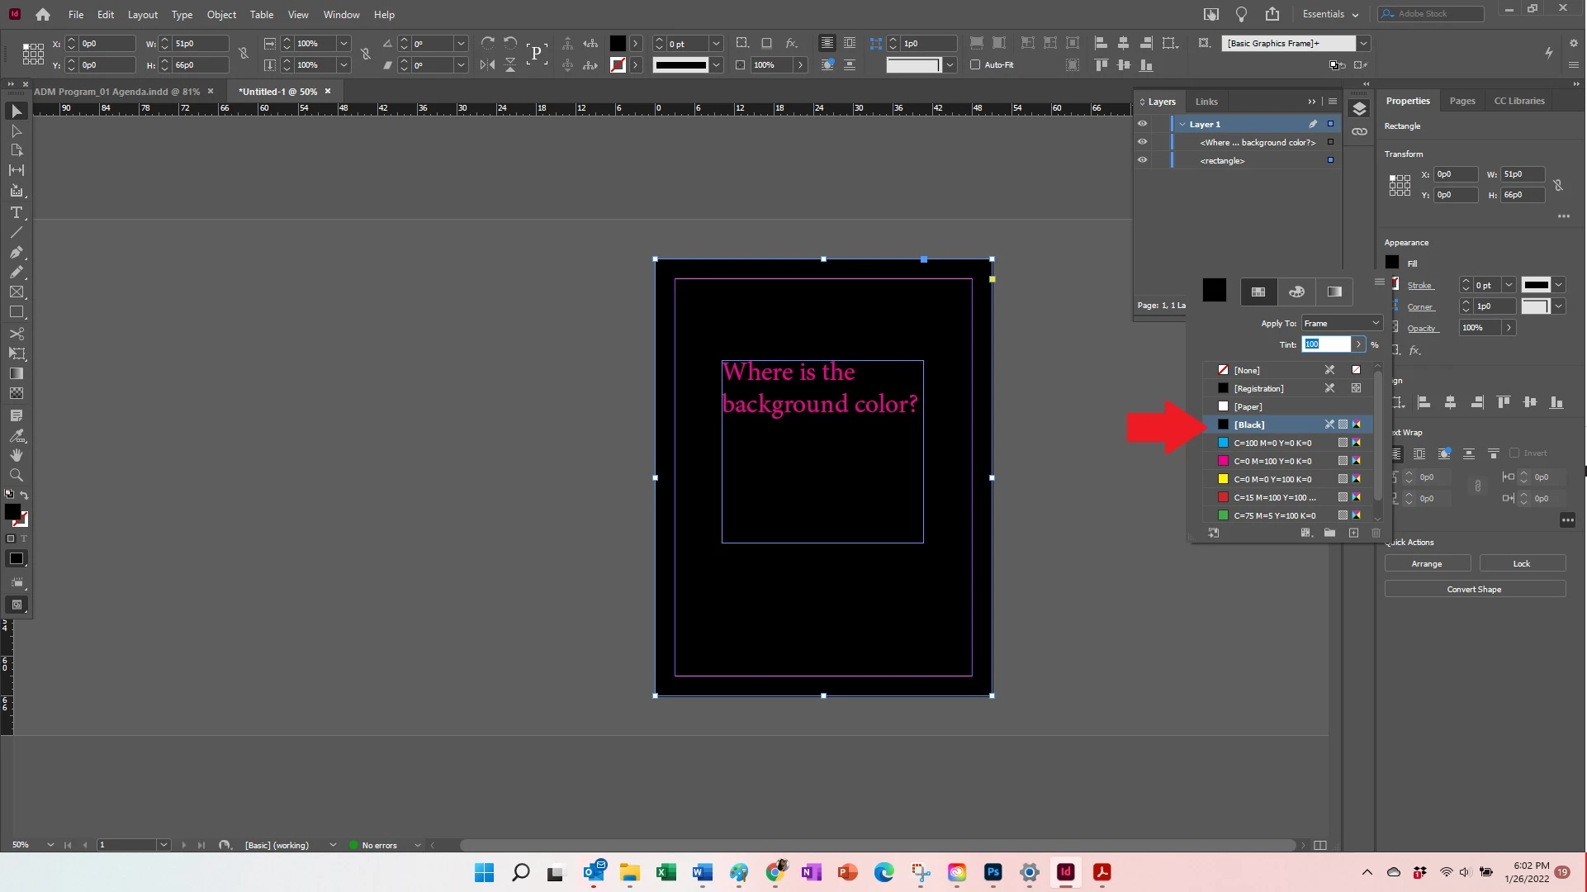Toggle Layer 1 visibility eye
Viewport: 1587px width, 892px height.
click(1142, 124)
